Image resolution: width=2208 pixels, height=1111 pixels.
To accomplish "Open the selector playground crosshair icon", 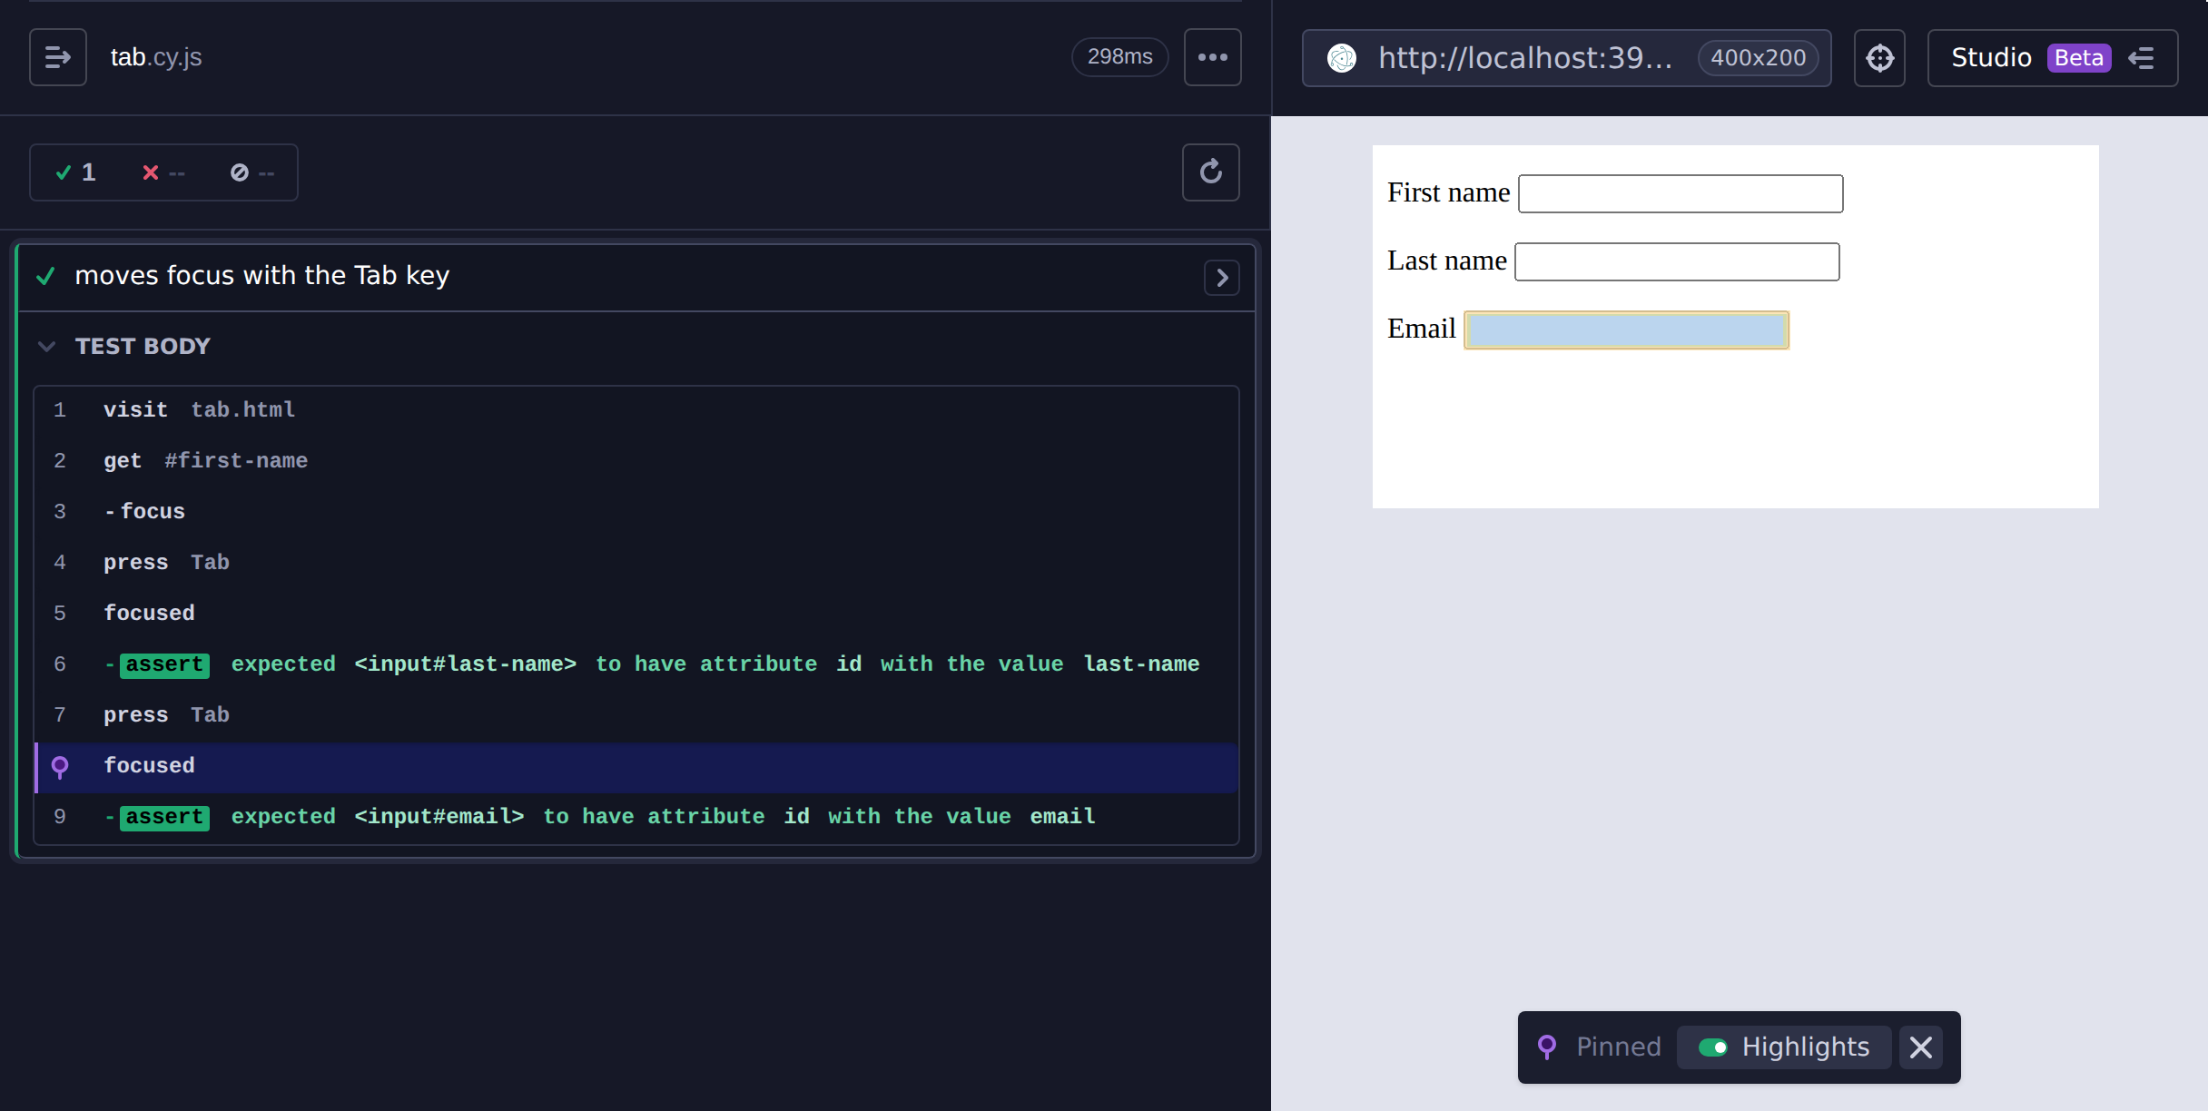I will click(1879, 58).
